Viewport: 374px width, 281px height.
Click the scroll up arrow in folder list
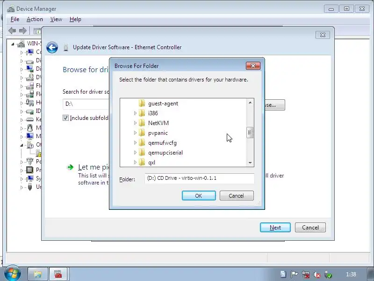tap(250, 103)
